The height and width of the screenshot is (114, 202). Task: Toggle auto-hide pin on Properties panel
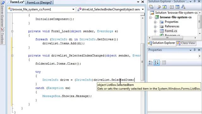pos(195,50)
